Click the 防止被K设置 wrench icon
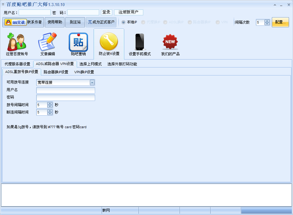The width and height of the screenshot is (293, 215). coord(109,42)
